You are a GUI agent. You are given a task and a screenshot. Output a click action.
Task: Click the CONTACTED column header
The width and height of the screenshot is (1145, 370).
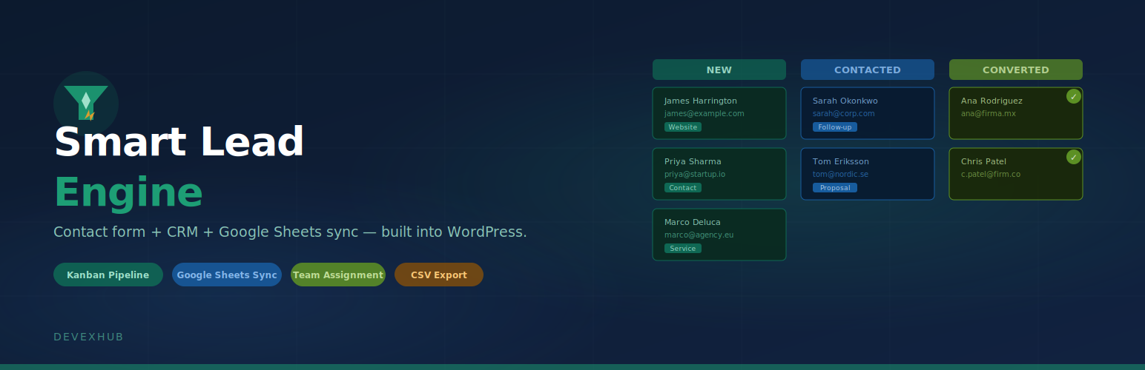[x=868, y=70]
